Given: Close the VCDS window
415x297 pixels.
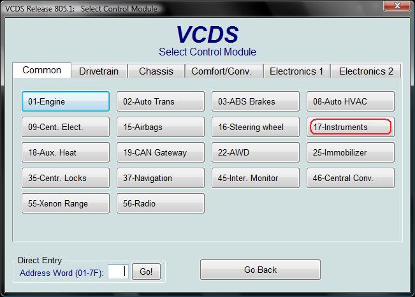Looking at the screenshot, I should coord(397,6).
